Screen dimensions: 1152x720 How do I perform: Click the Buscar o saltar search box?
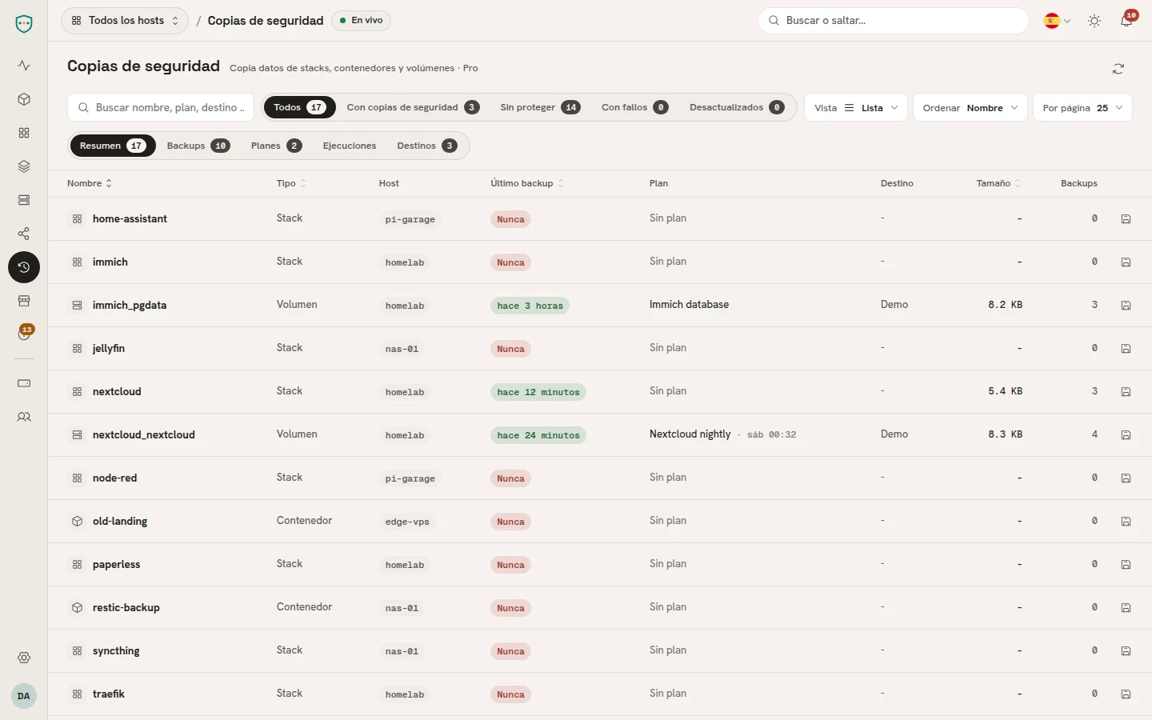point(894,21)
